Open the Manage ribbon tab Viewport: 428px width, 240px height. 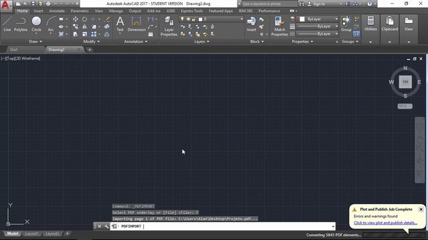point(116,11)
